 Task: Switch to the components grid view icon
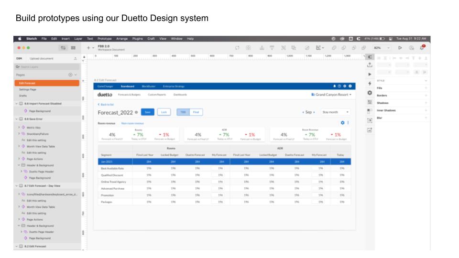point(73,48)
